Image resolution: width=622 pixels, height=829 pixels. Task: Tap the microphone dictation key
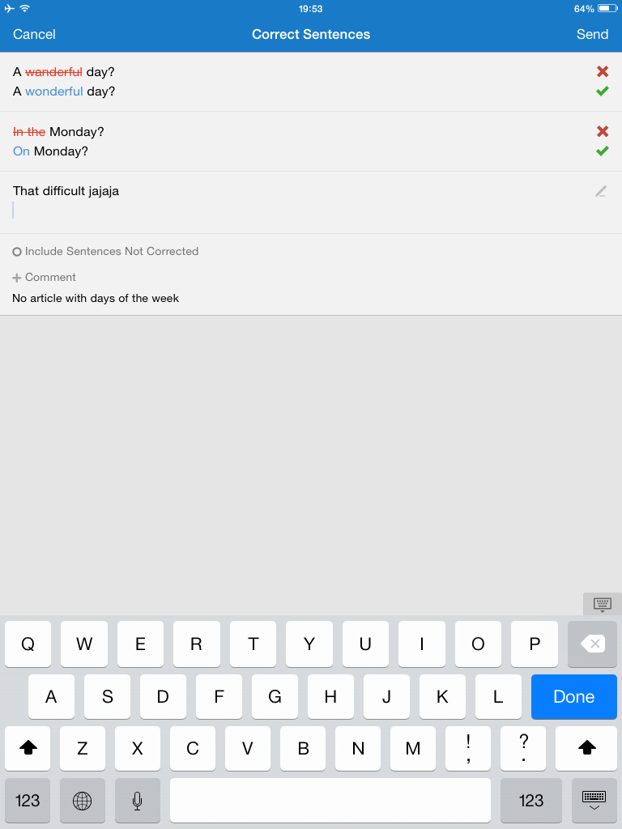point(137,801)
